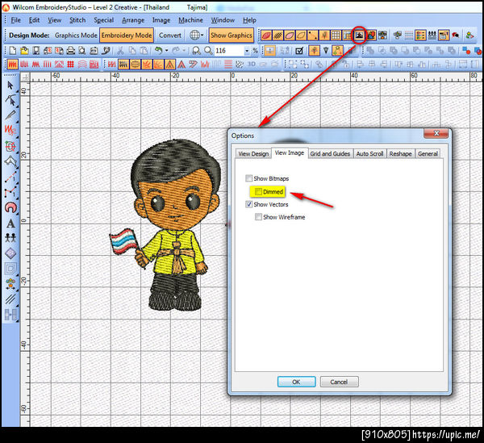This screenshot has width=484, height=443.
Task: Expand the globe icon dropdown
Action: point(202,36)
